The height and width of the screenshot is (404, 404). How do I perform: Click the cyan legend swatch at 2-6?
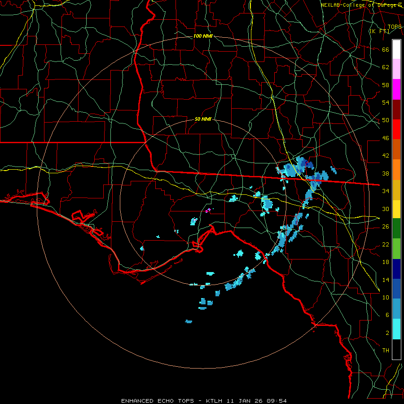[396, 329]
